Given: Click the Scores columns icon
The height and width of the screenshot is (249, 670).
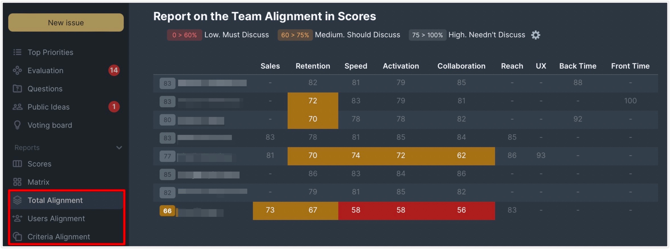Looking at the screenshot, I should pos(17,164).
